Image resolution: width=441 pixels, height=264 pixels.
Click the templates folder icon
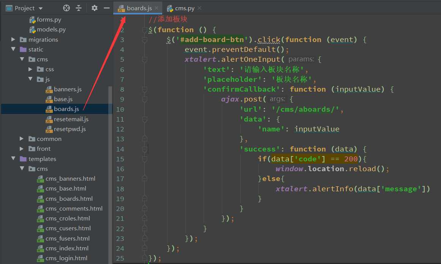pyautogui.click(x=23, y=159)
